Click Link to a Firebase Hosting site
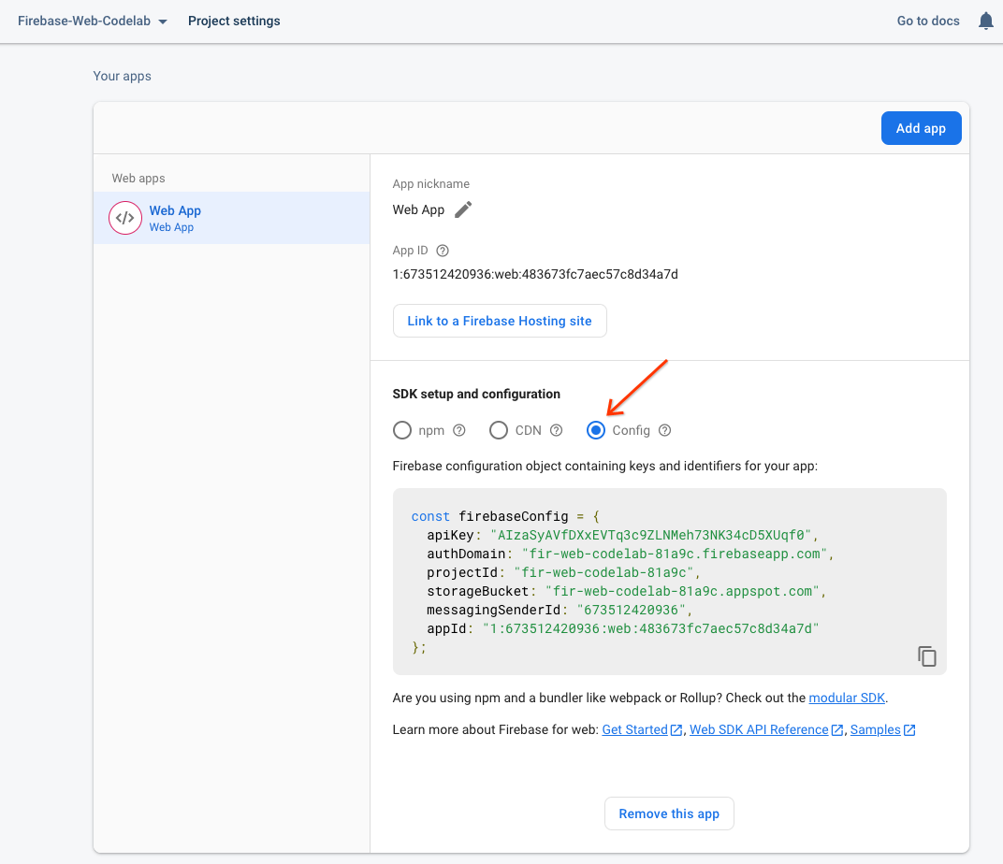The width and height of the screenshot is (1003, 864). 500,321
